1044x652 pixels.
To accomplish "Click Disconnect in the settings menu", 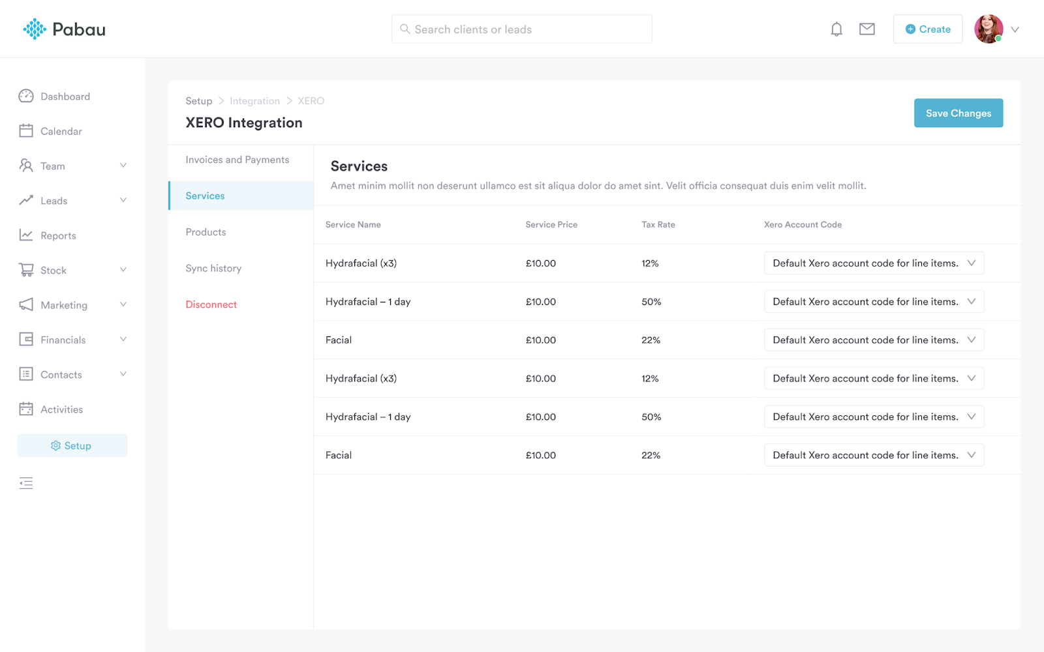I will [x=211, y=304].
